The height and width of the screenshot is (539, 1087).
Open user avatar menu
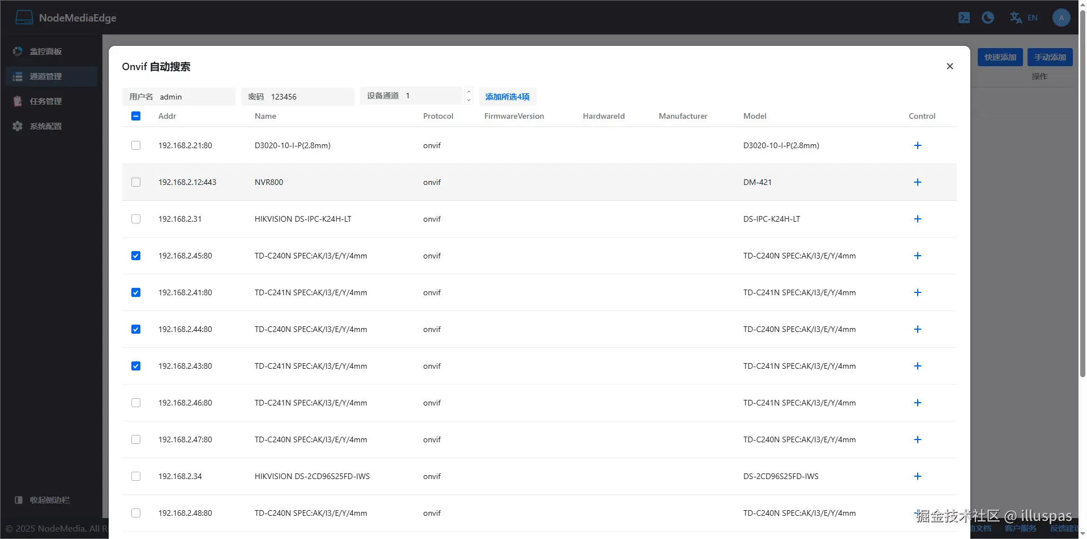[x=1061, y=18]
